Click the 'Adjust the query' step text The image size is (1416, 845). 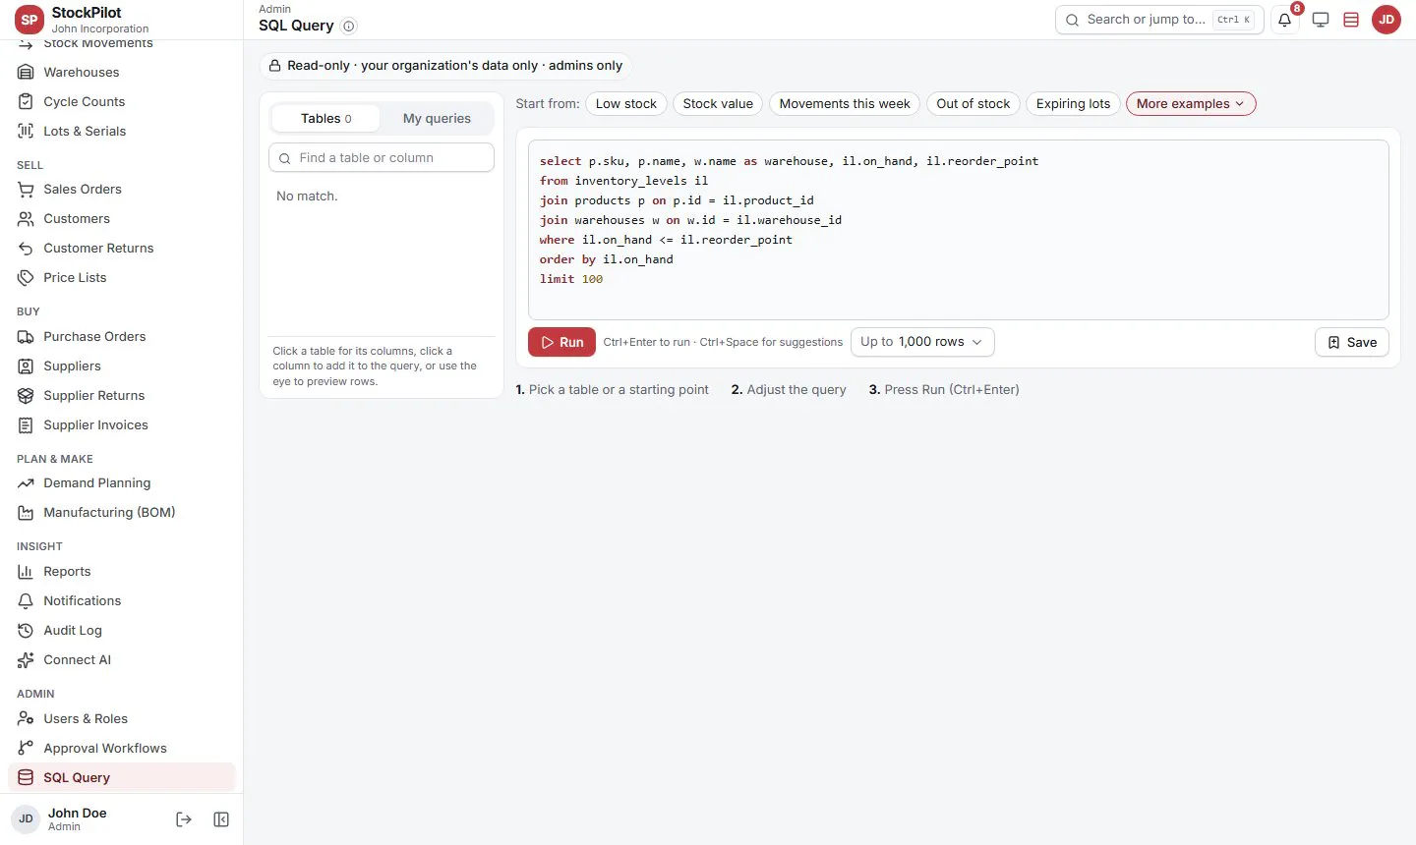796,389
